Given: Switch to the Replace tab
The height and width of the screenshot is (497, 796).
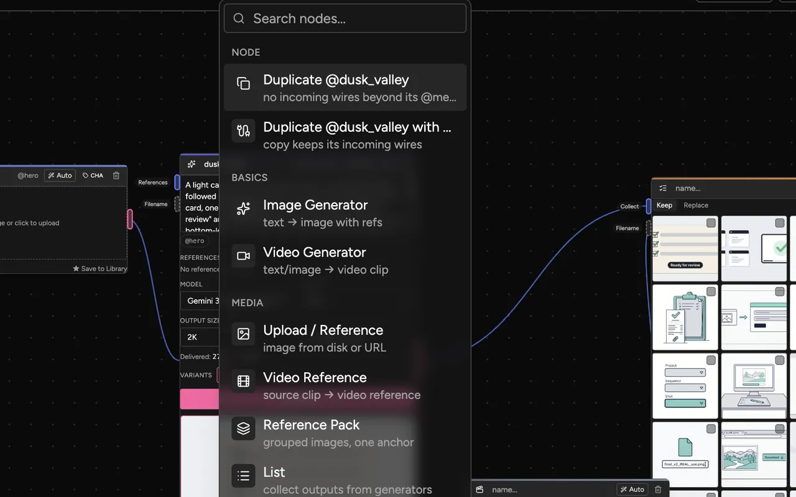Looking at the screenshot, I should click(x=696, y=205).
